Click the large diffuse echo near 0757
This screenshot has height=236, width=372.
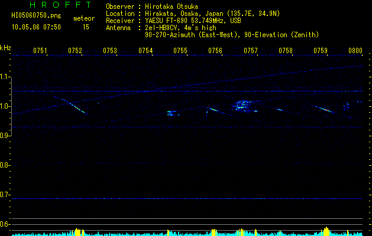coord(244,106)
